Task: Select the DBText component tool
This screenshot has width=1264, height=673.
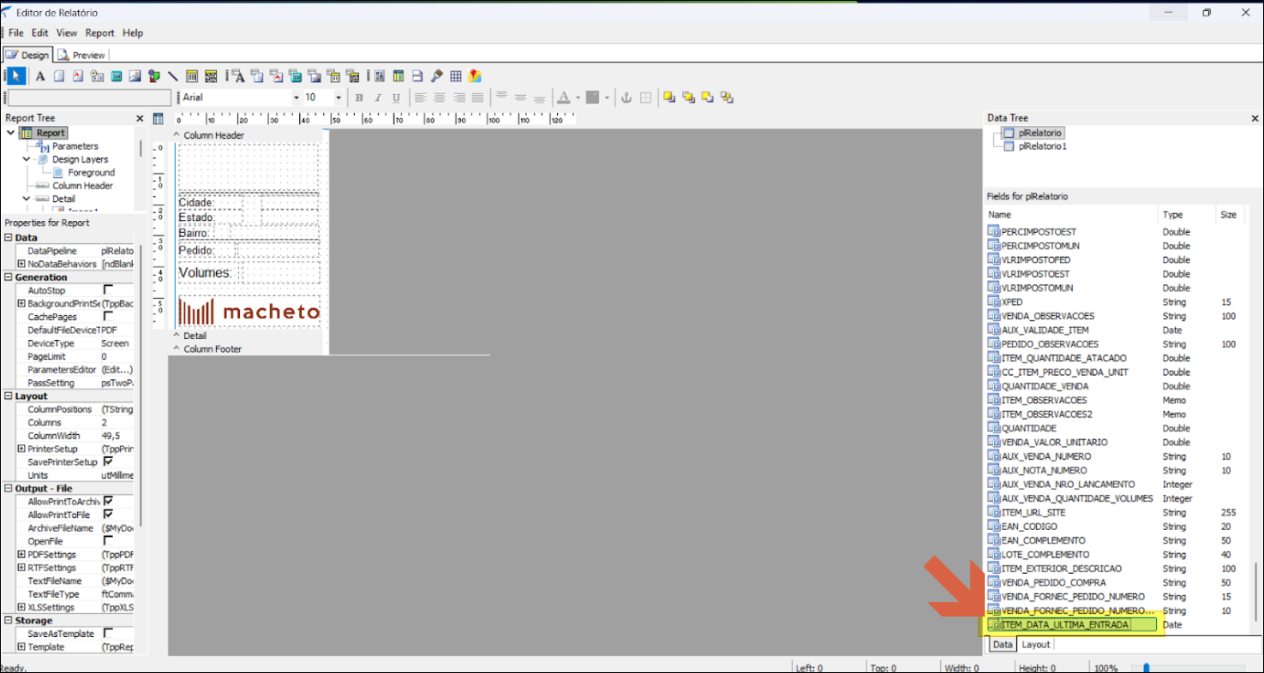Action: point(239,76)
